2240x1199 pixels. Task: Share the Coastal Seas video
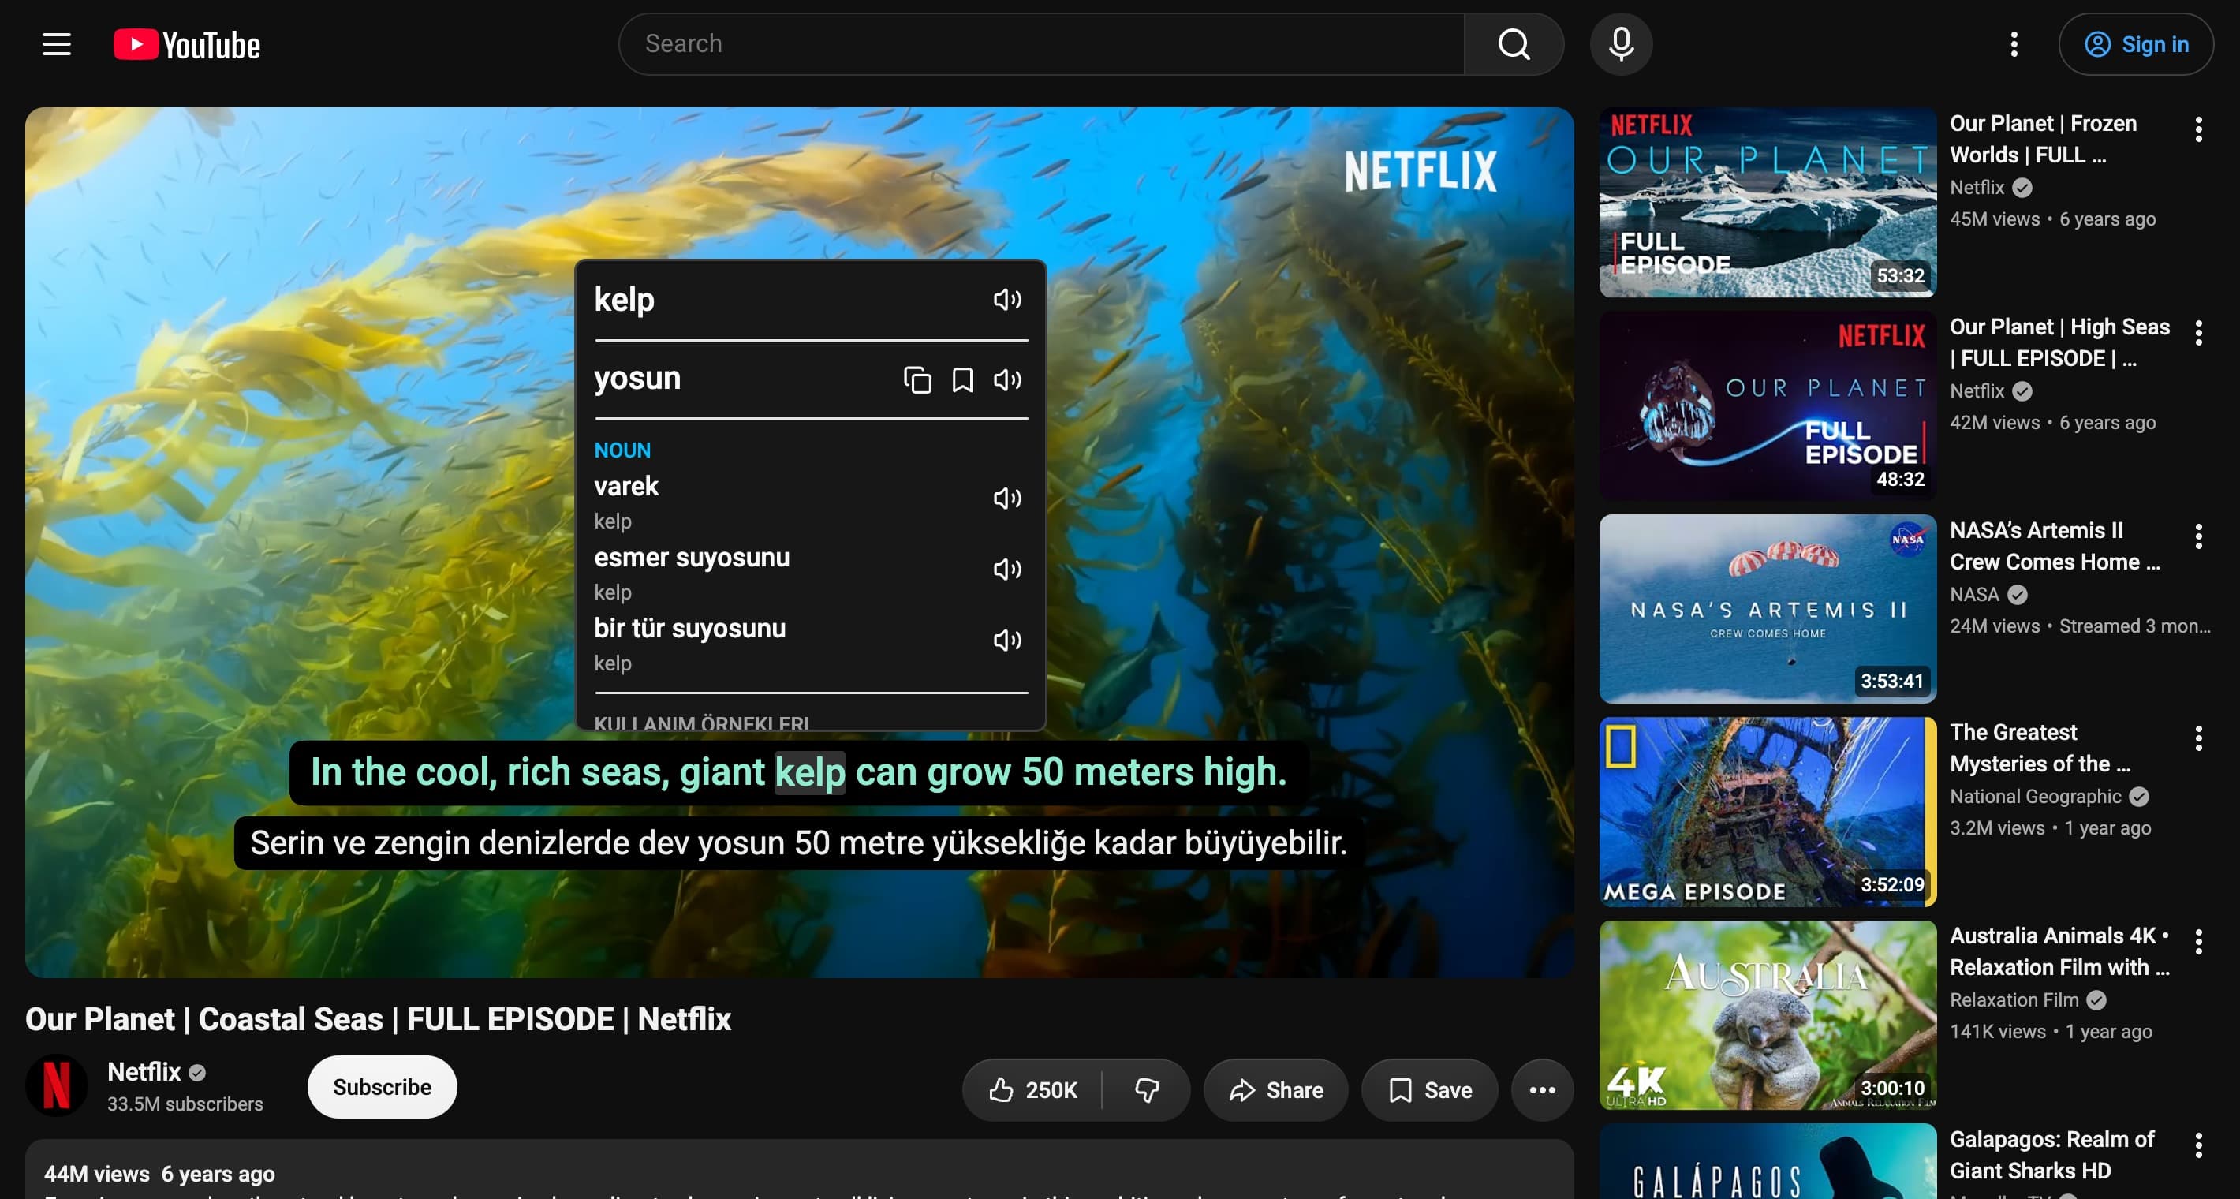click(1275, 1089)
